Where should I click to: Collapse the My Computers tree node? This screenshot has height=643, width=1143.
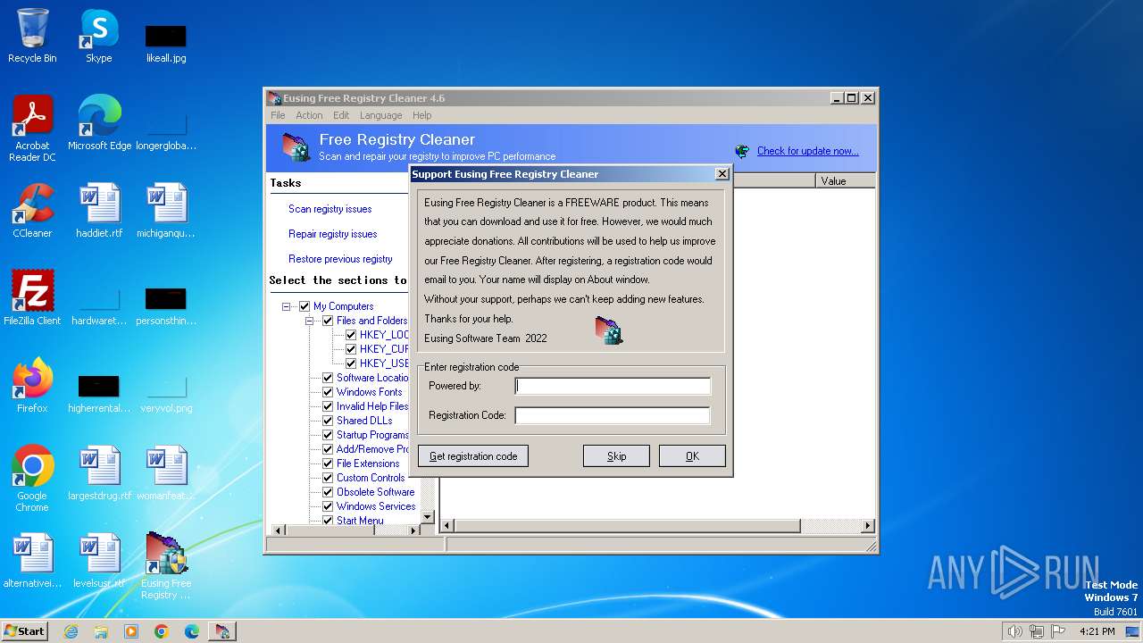coord(287,306)
